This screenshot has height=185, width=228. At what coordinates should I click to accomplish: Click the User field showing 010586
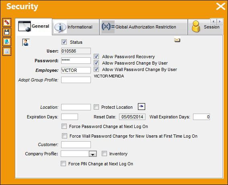tap(76, 51)
